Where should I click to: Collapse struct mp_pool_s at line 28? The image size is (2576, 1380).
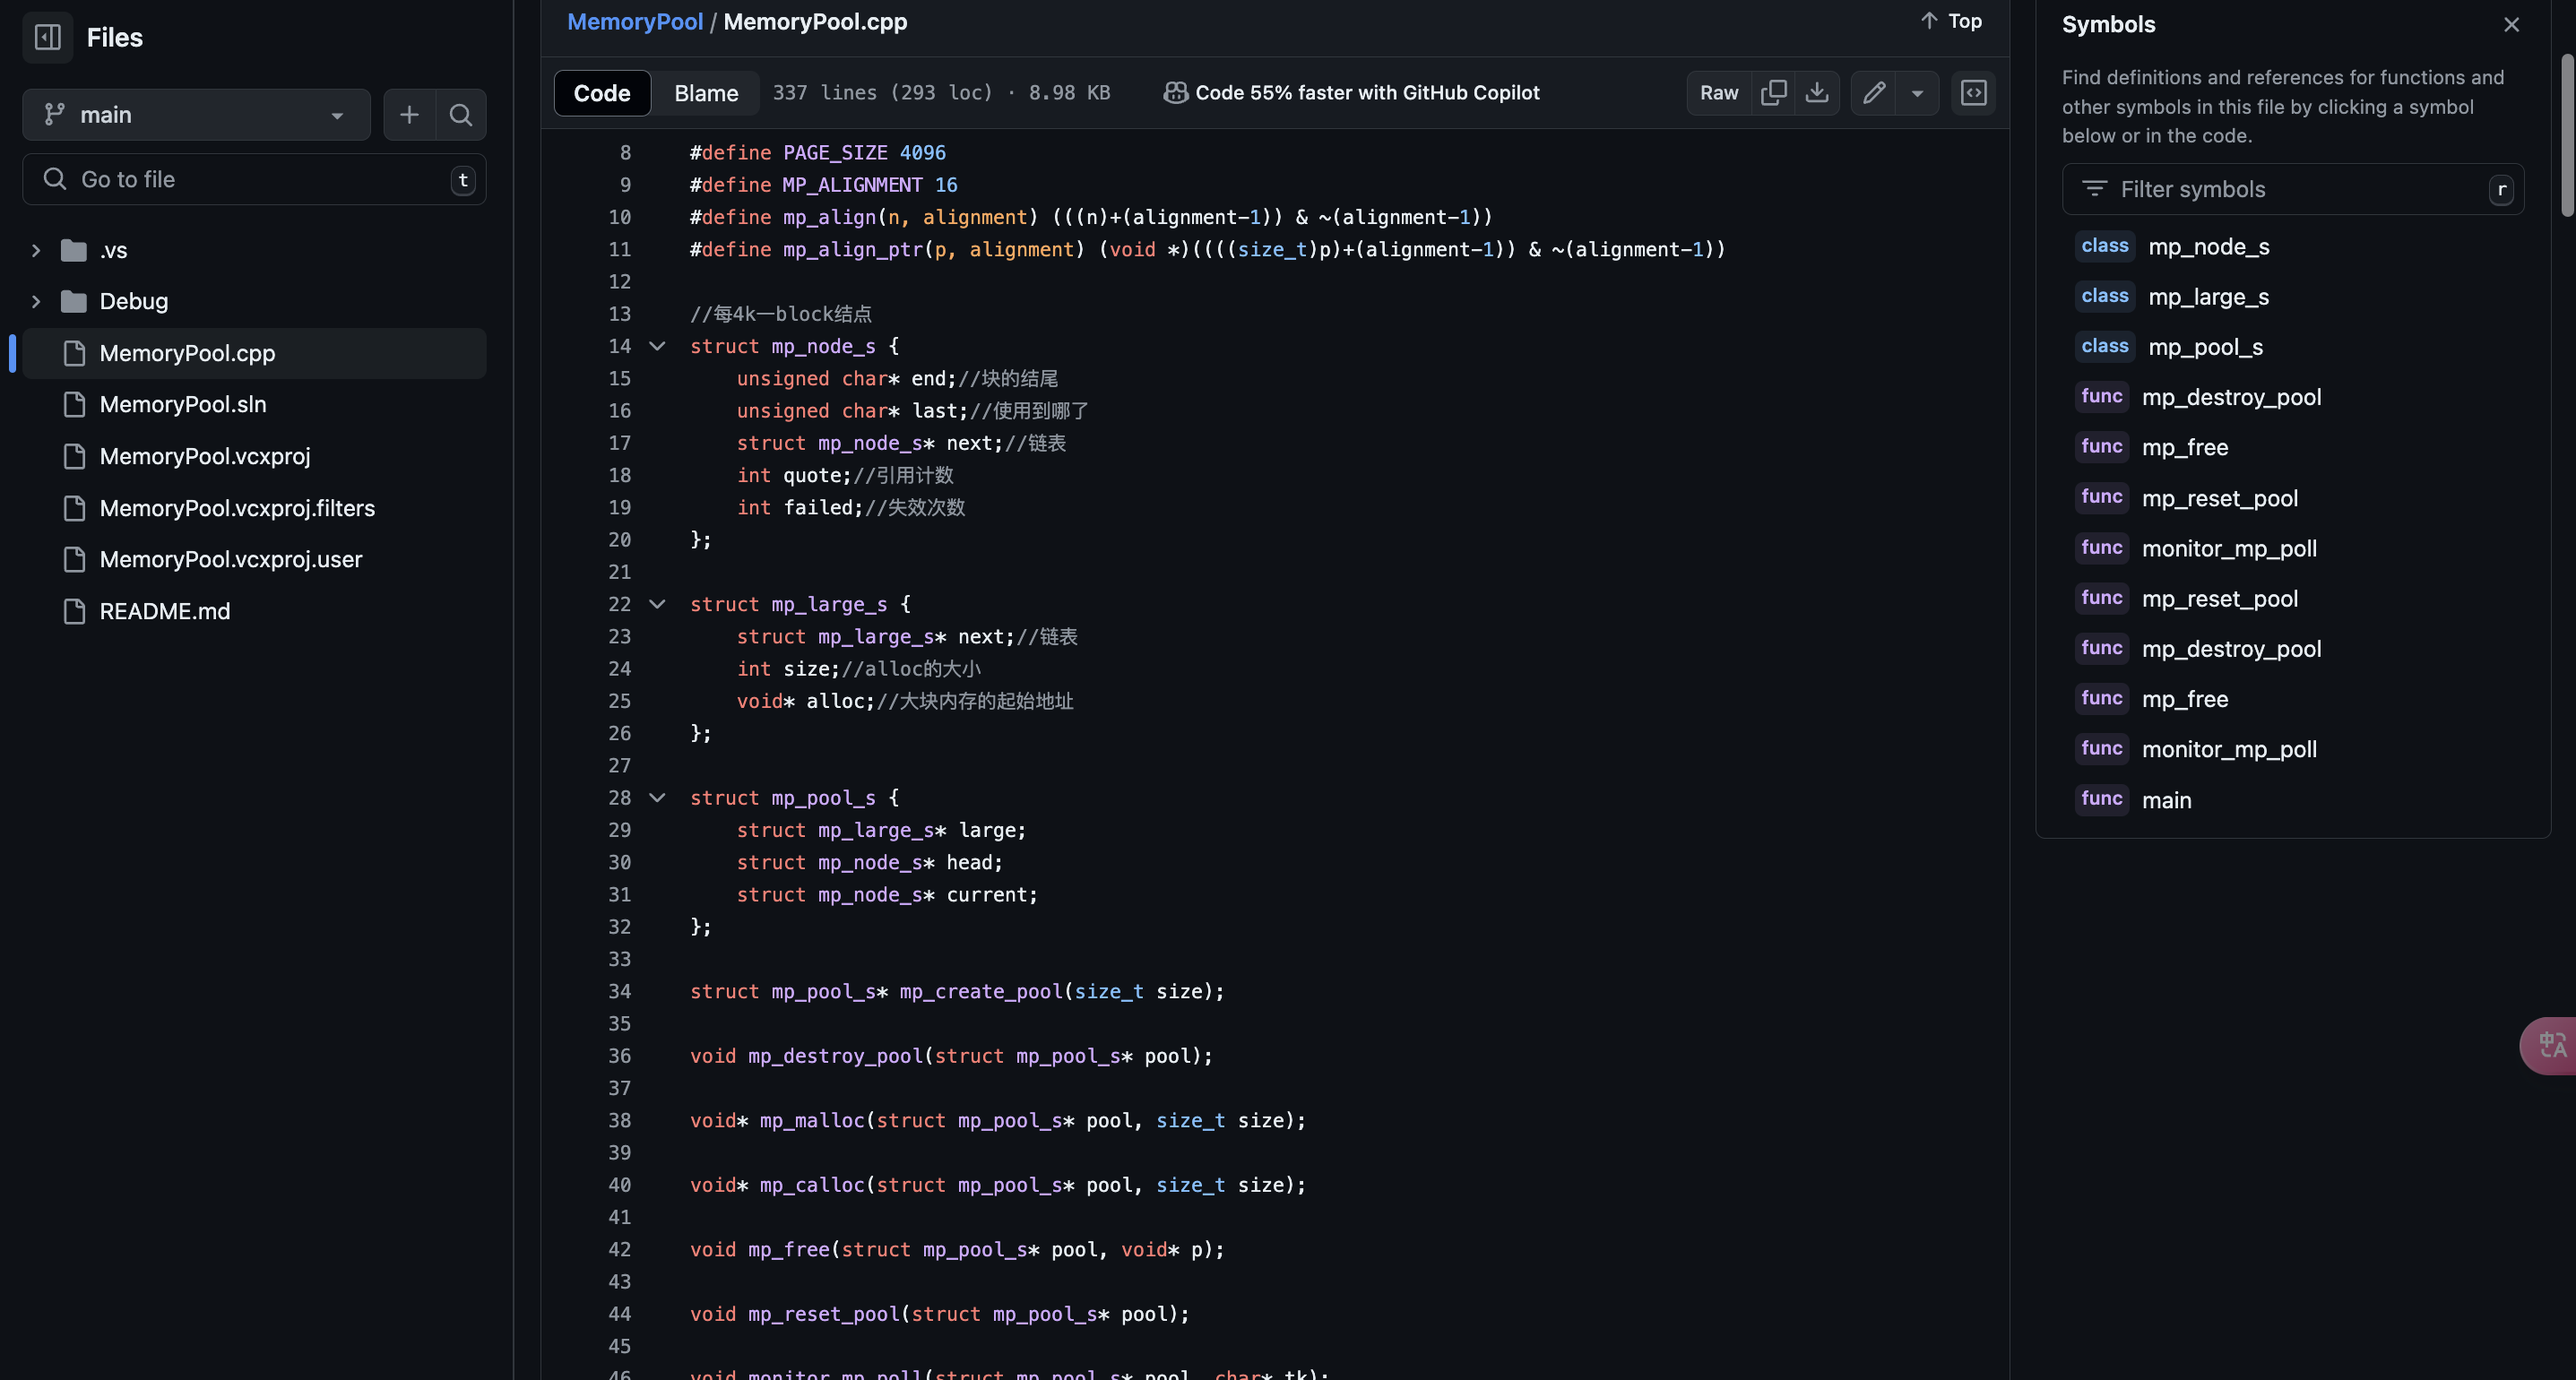tap(657, 798)
